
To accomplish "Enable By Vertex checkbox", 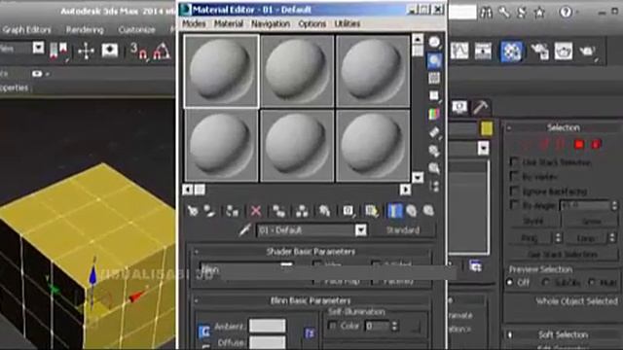I will point(514,176).
